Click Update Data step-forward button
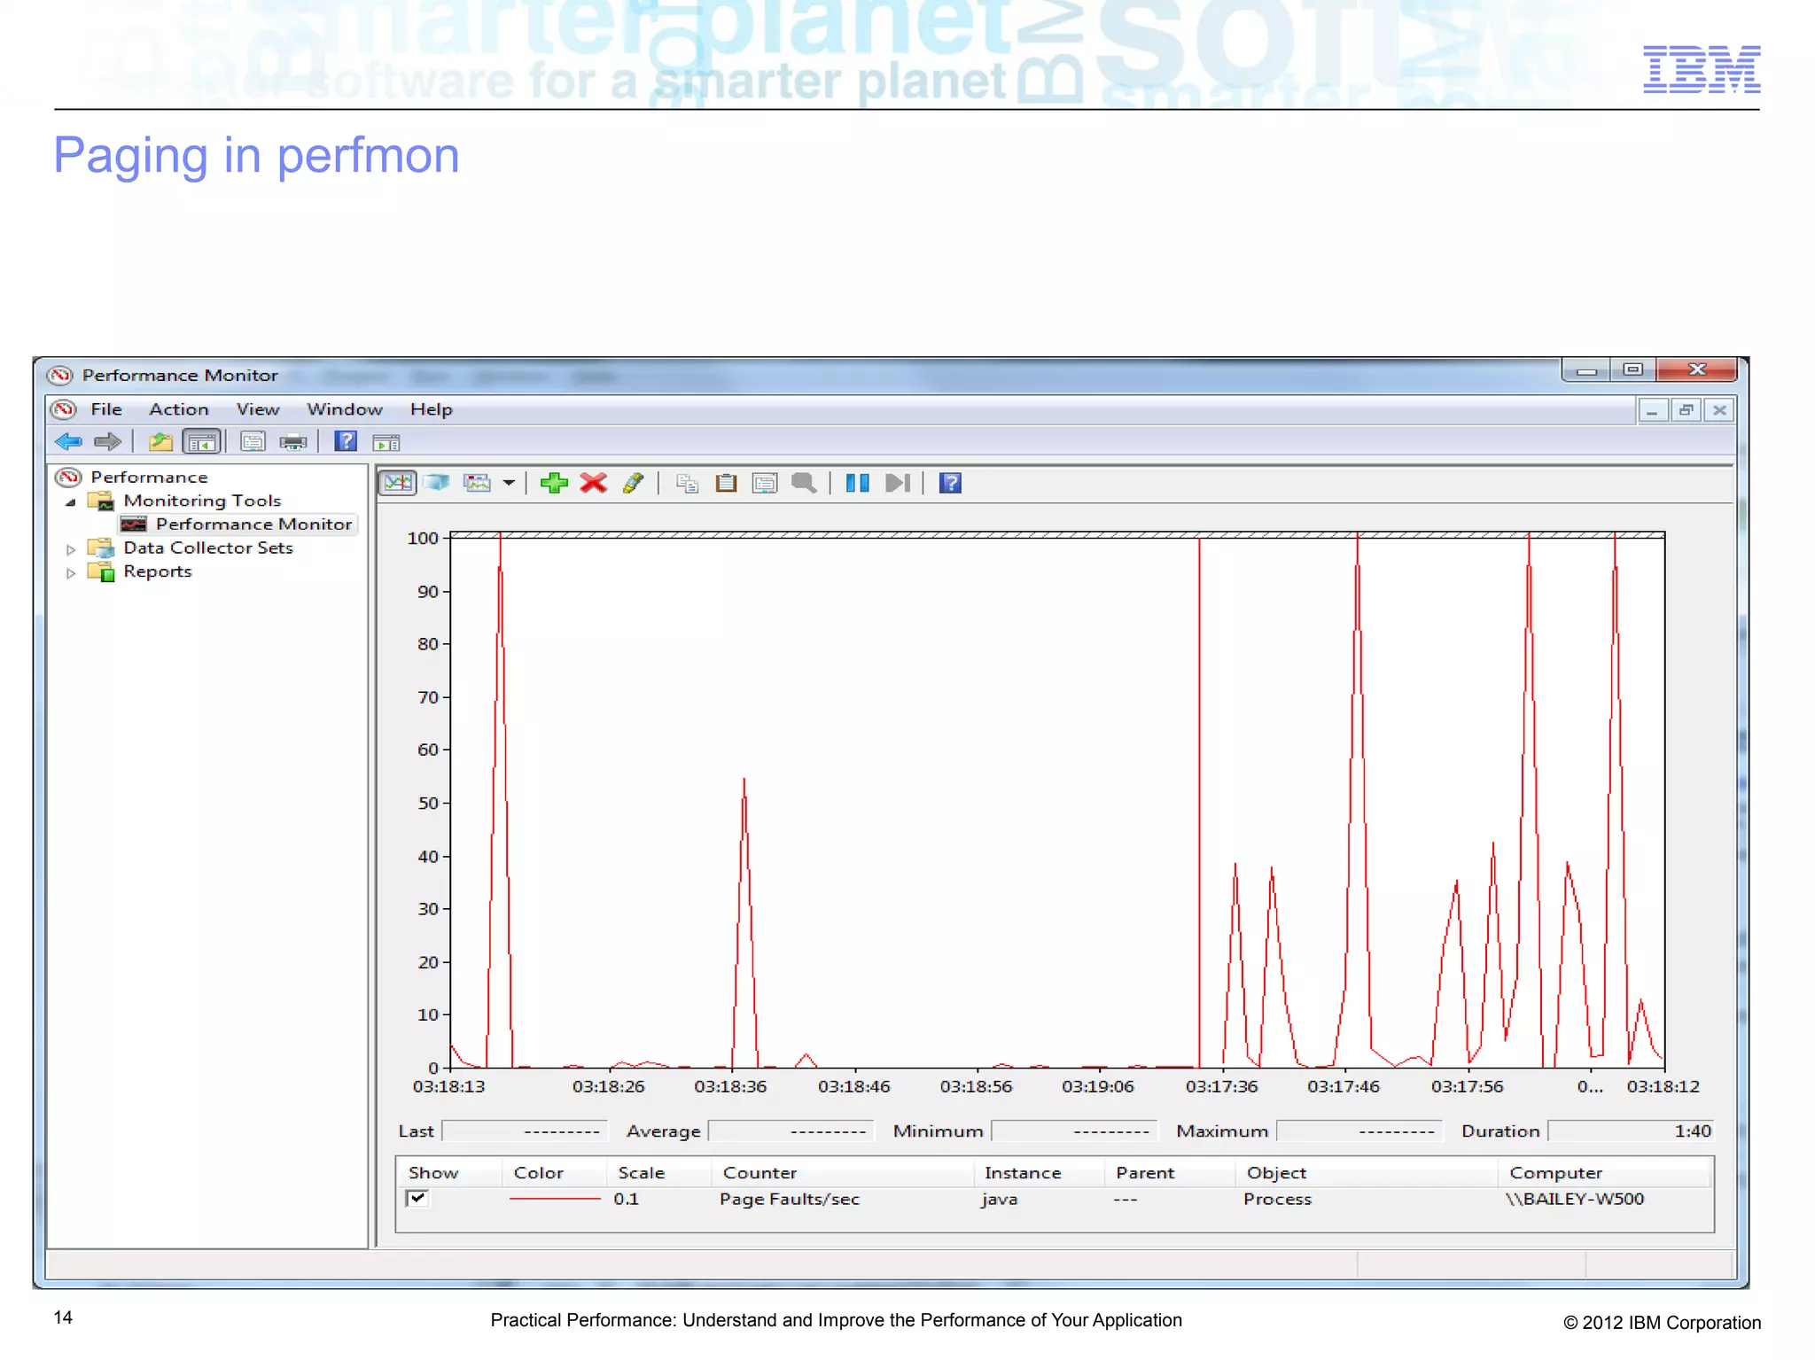 (898, 483)
